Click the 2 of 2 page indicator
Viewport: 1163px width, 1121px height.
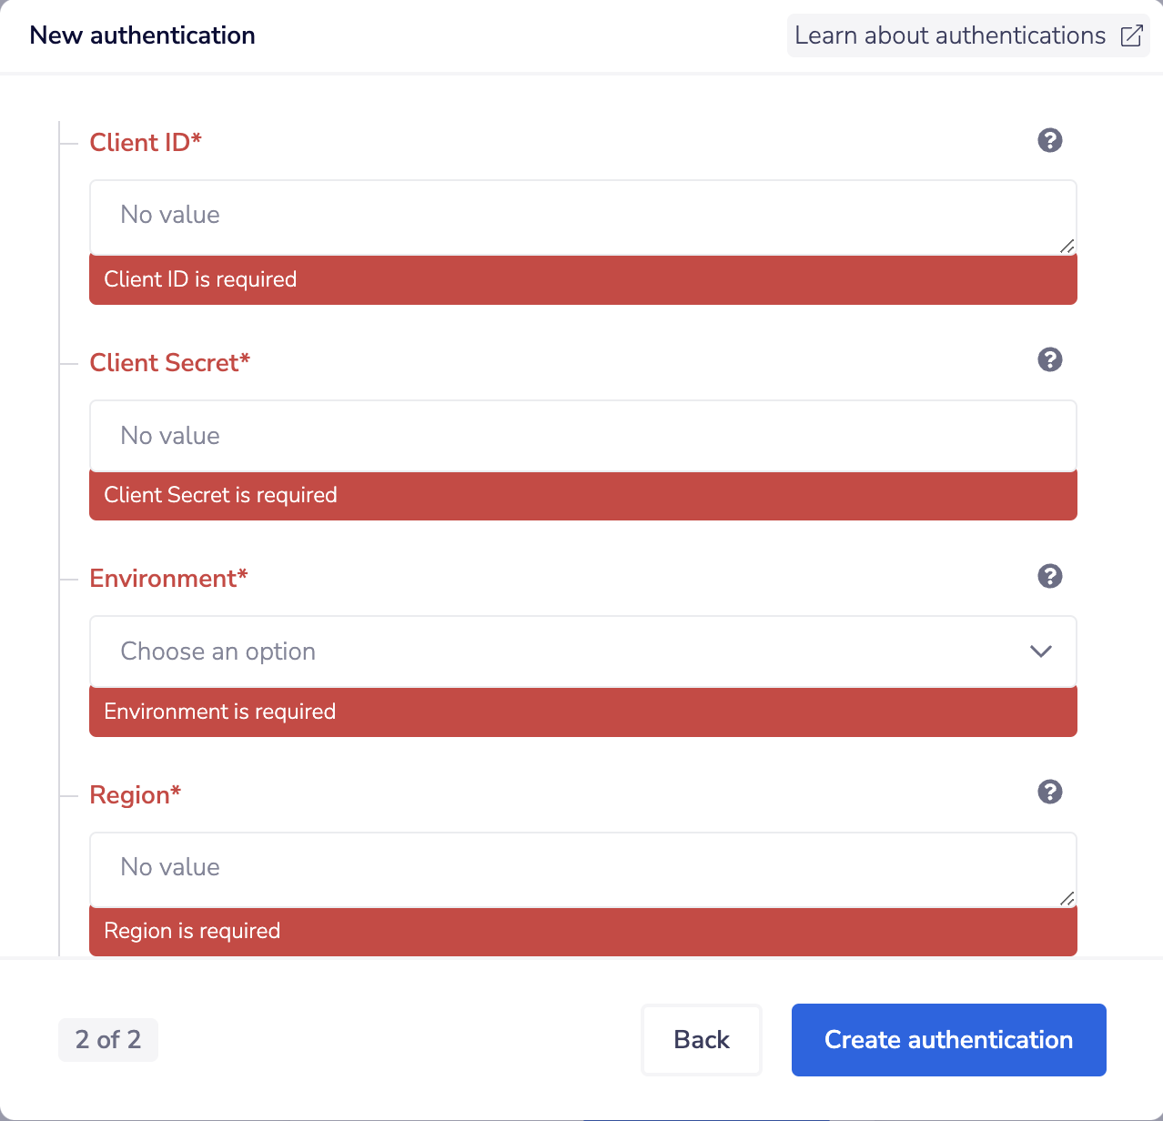tap(107, 1040)
